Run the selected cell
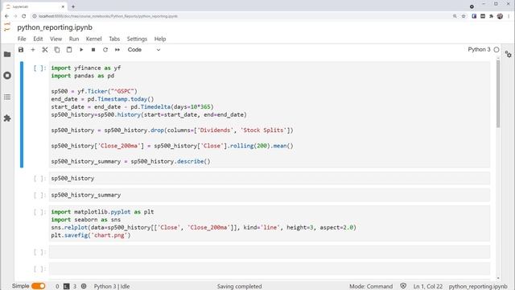The image size is (515, 290). (x=81, y=50)
